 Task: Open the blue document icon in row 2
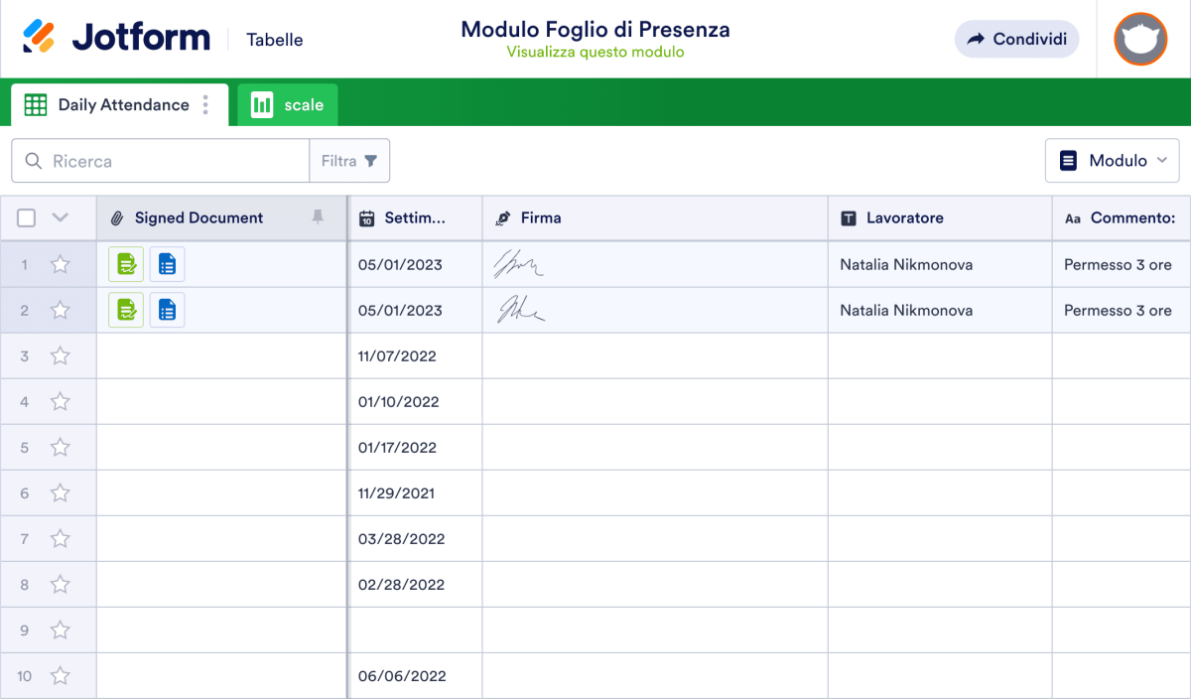[x=167, y=309]
